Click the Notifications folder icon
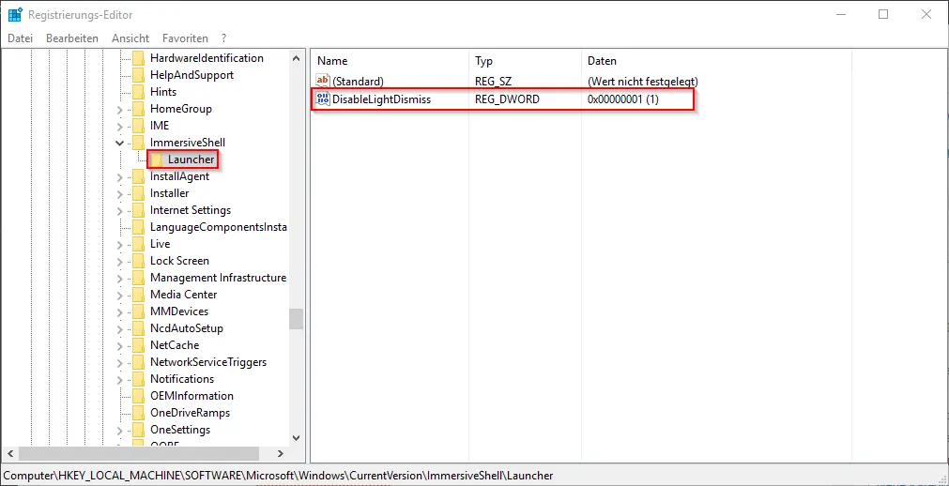The width and height of the screenshot is (949, 486). (x=139, y=379)
